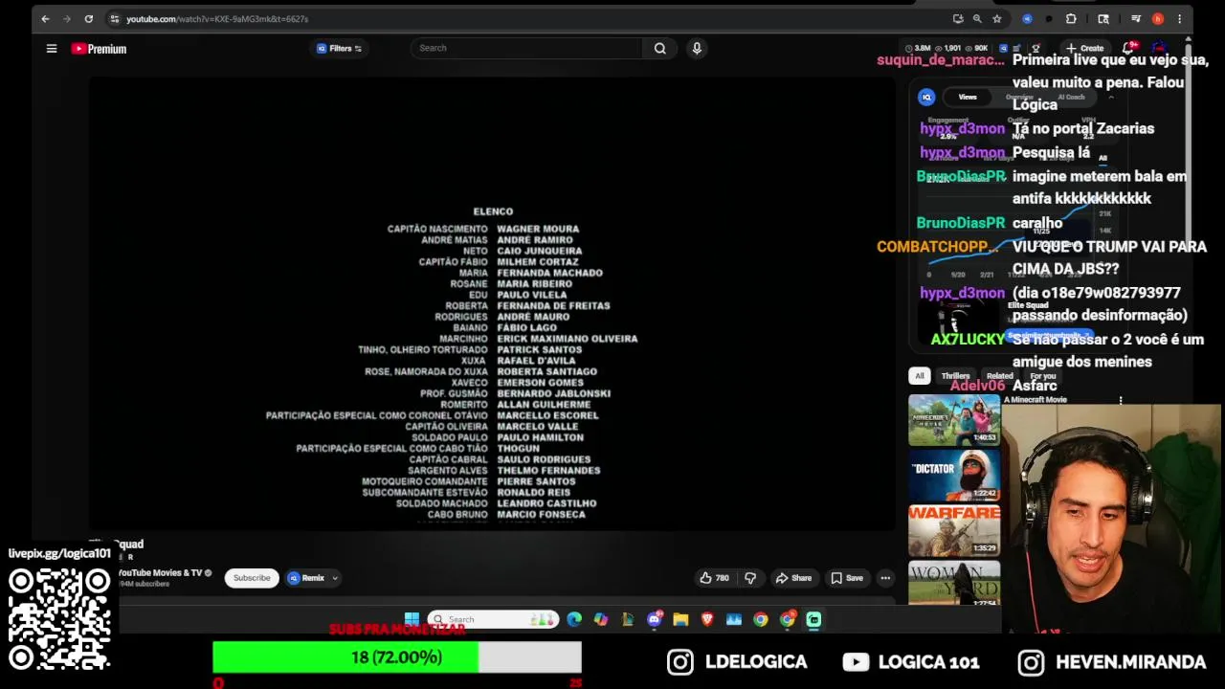Open Windows Start menu

[412, 619]
